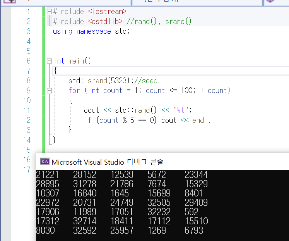The image size is (289, 241).
Task: Click the 'using' keyword on line 3
Action: (63, 31)
